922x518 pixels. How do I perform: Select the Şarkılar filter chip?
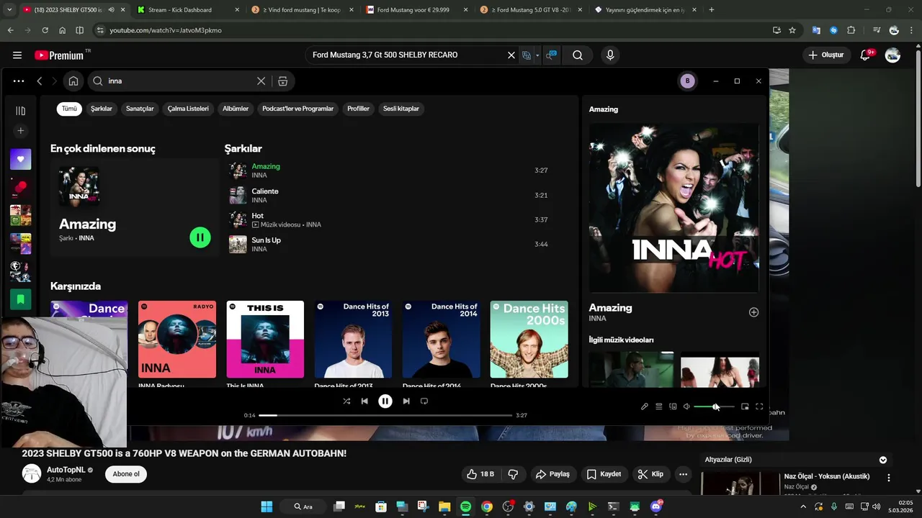coord(102,109)
